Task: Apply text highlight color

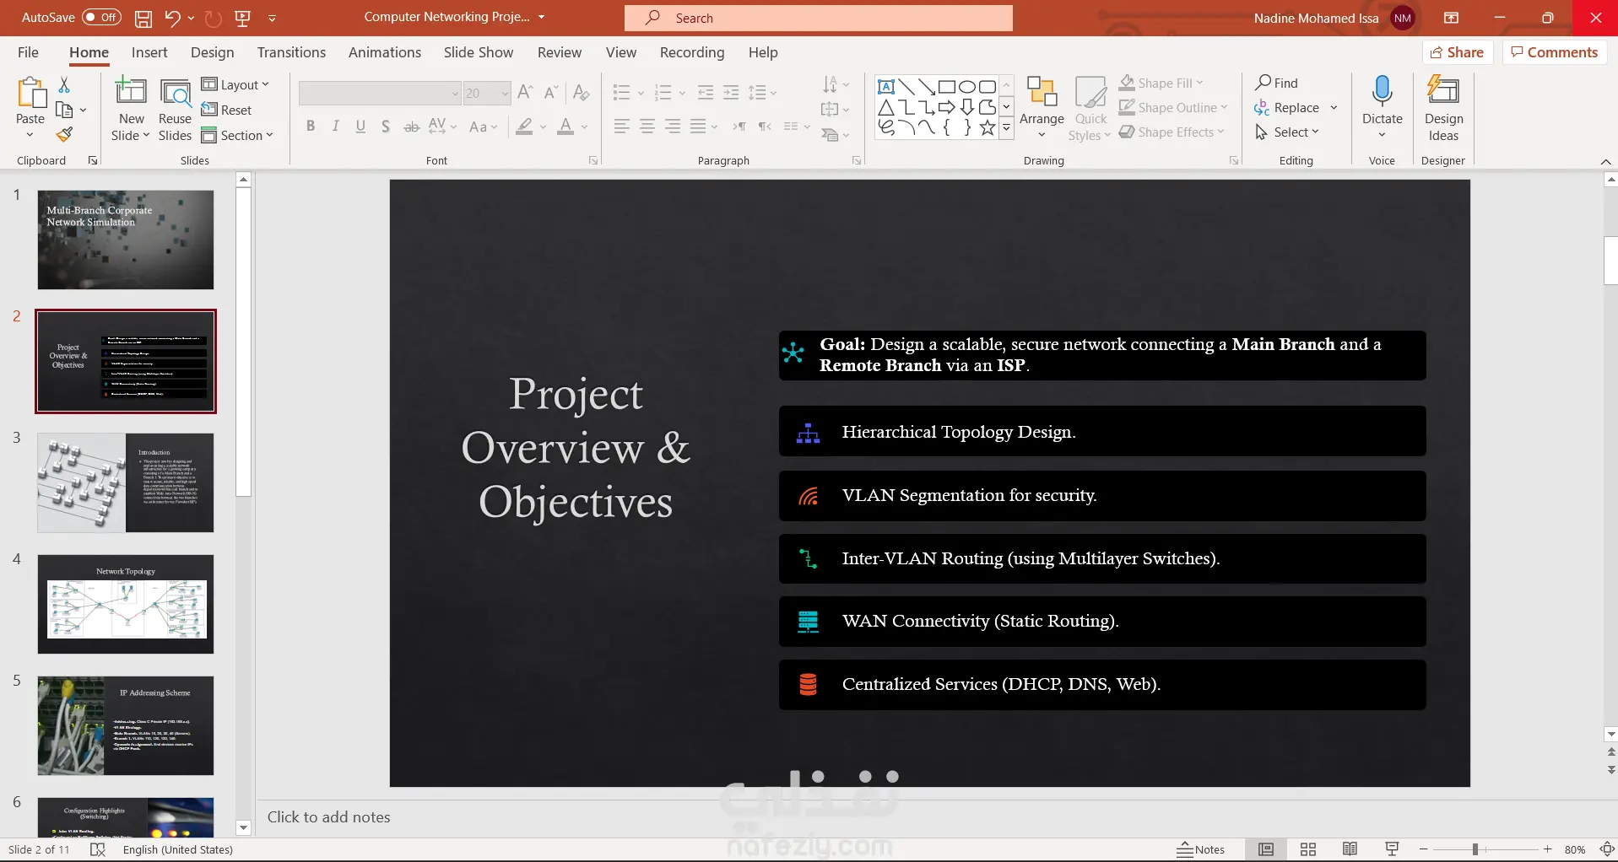Action: (525, 127)
